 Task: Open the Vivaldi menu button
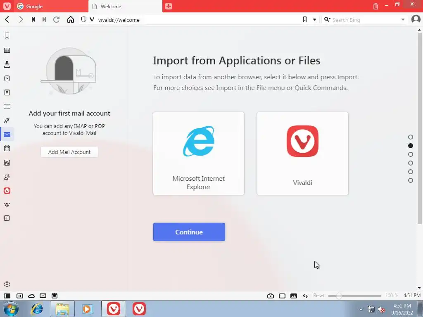pos(7,6)
